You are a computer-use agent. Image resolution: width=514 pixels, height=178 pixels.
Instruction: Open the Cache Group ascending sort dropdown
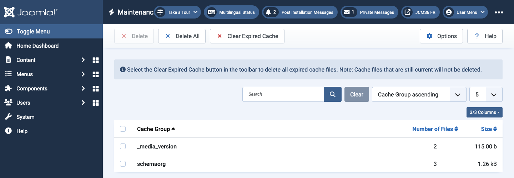tap(419, 94)
